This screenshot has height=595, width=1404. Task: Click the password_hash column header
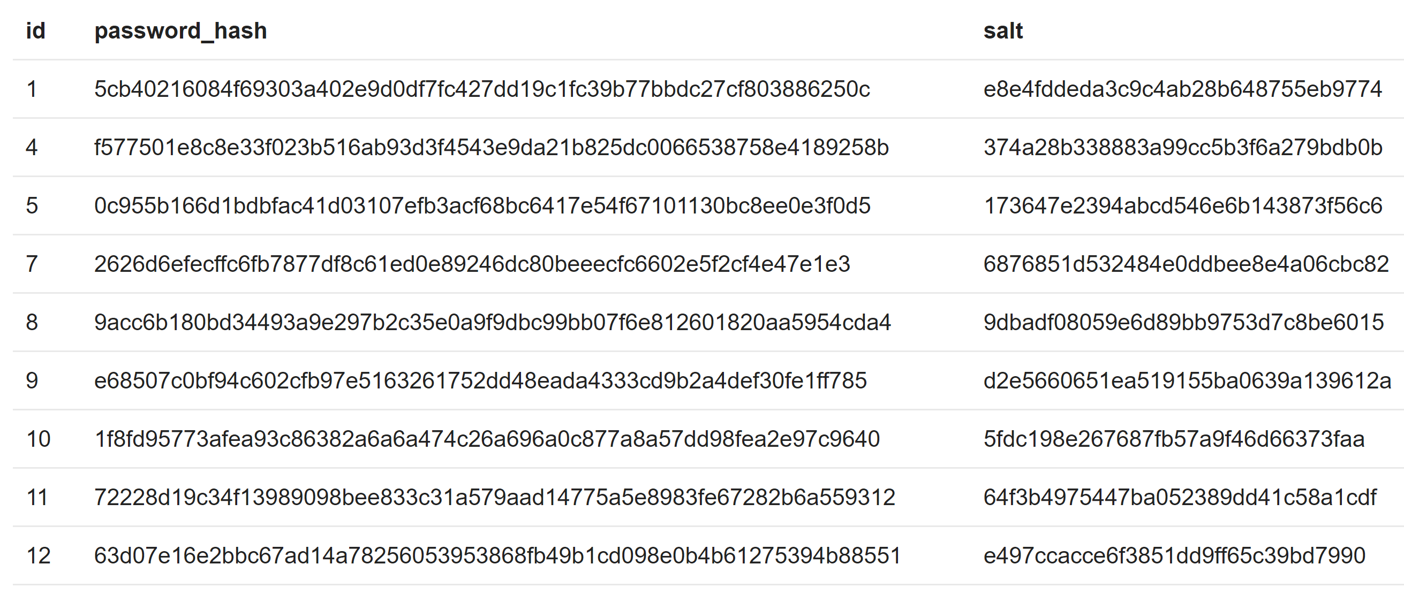(180, 31)
